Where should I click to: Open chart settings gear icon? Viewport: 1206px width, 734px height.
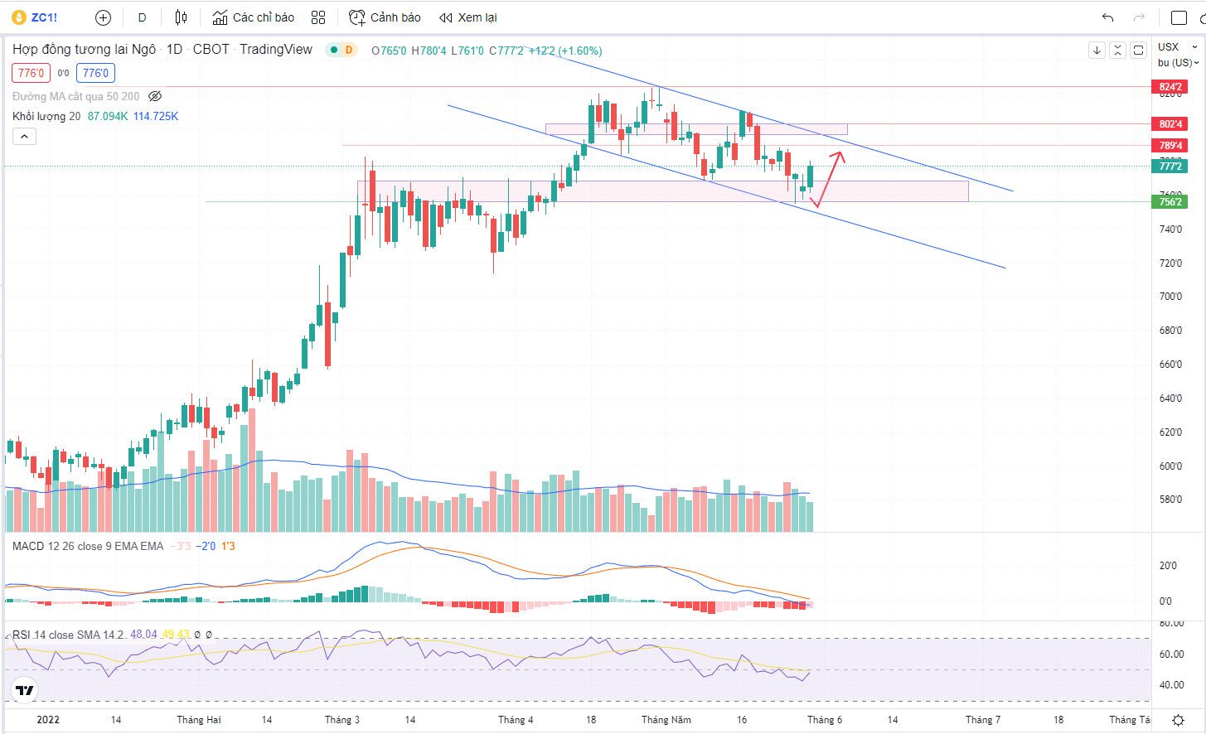pyautogui.click(x=1179, y=720)
